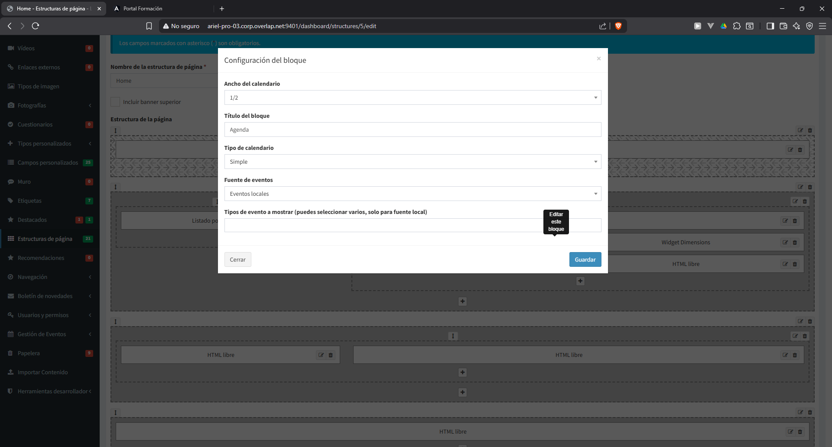The height and width of the screenshot is (447, 832).
Task: Toggle the Incluir banner superior checkbox
Action: point(115,102)
